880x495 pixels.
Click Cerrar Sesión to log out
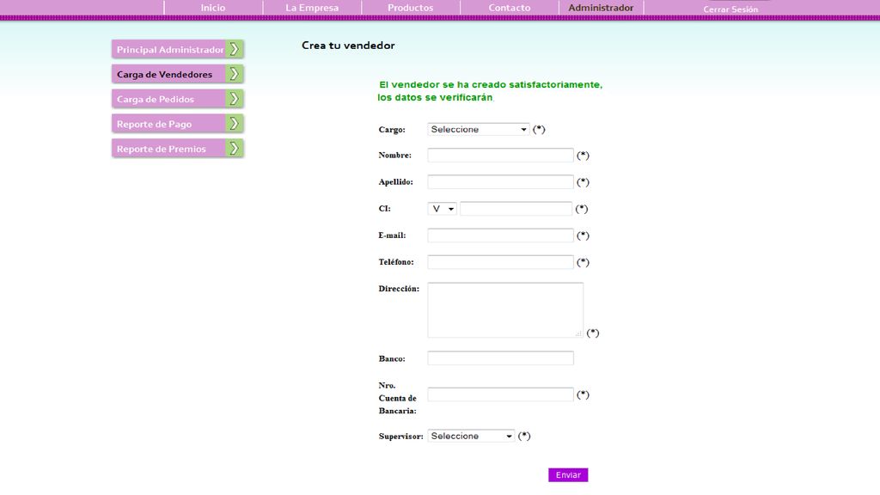click(x=730, y=9)
